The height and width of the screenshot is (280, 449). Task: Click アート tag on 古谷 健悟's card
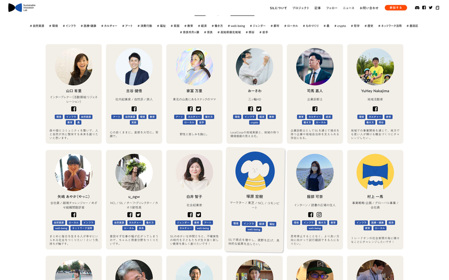click(117, 117)
